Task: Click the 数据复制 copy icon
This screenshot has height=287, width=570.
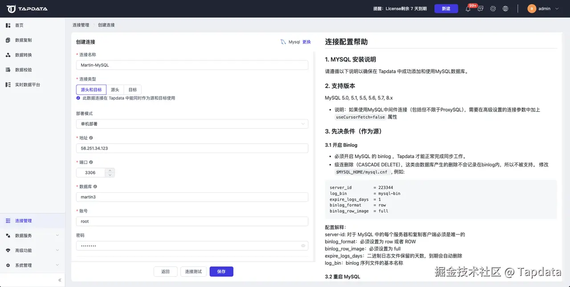Action: (8, 40)
